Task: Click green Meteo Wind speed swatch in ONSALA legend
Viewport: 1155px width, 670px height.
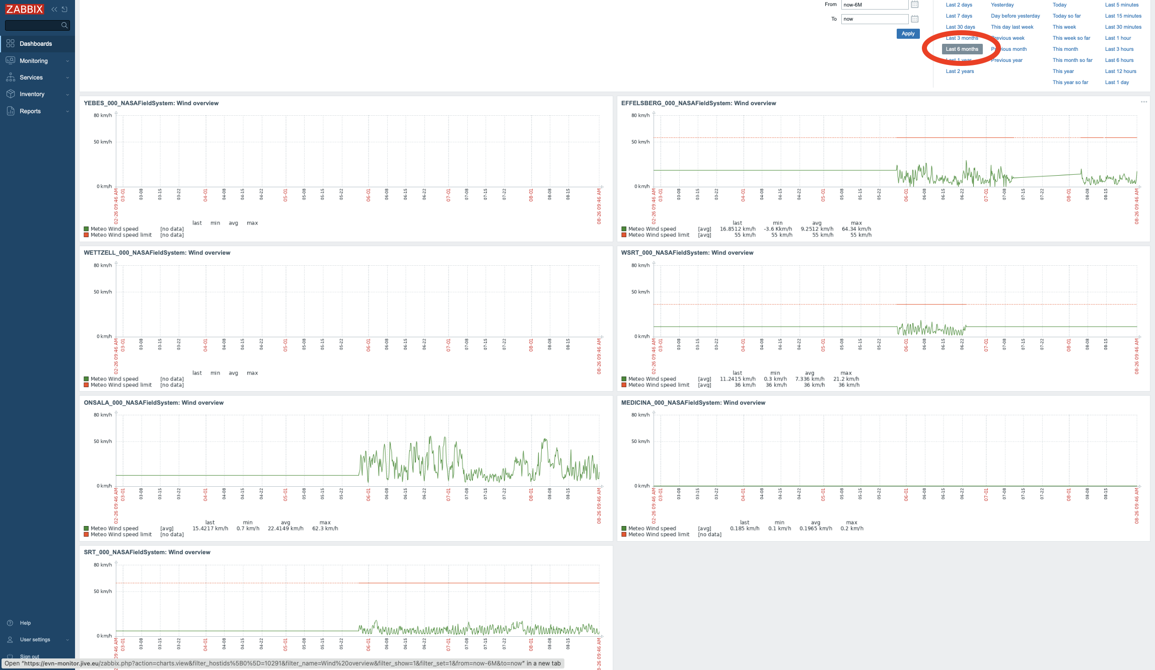Action: [87, 529]
